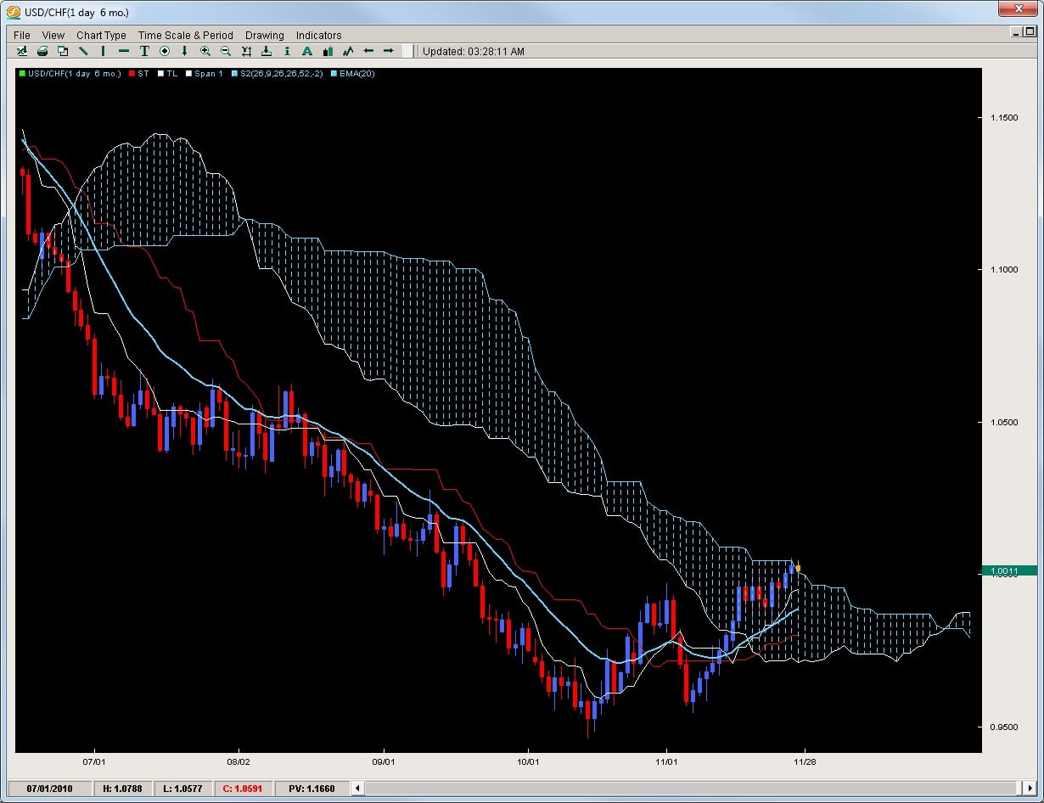Open the Indicators menu
Image resolution: width=1044 pixels, height=803 pixels.
tap(319, 35)
